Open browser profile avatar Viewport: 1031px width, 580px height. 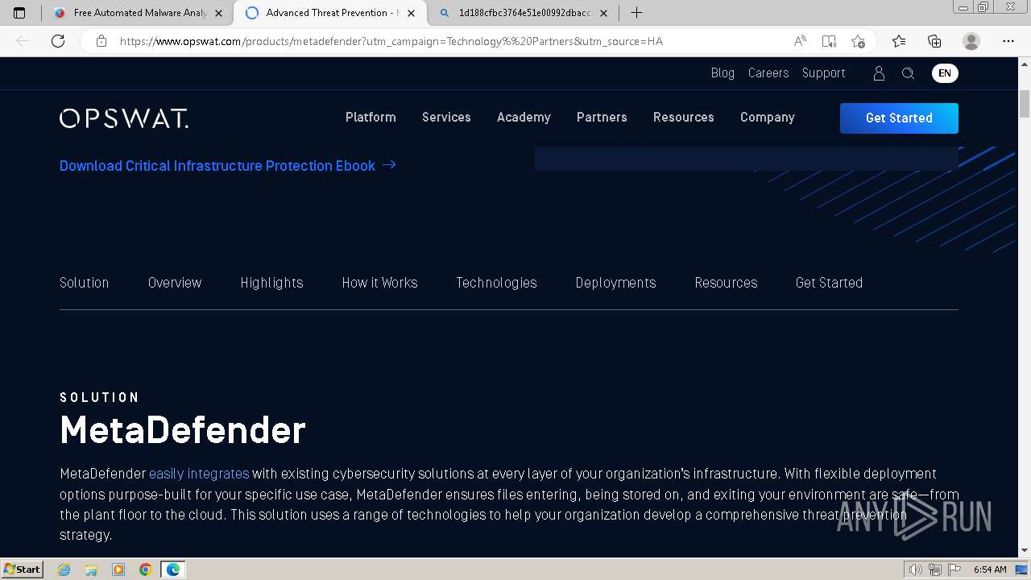pos(971,41)
